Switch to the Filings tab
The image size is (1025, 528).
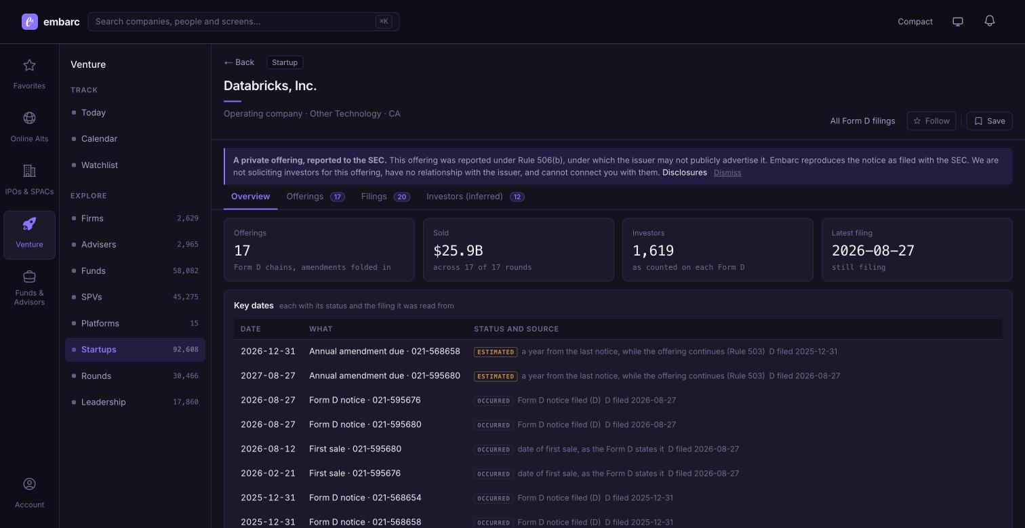click(385, 197)
